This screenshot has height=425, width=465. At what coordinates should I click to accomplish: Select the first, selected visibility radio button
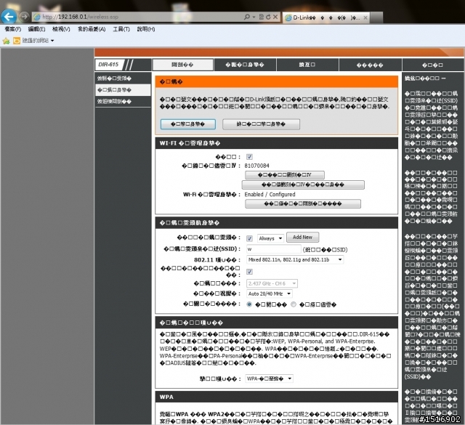[249, 304]
